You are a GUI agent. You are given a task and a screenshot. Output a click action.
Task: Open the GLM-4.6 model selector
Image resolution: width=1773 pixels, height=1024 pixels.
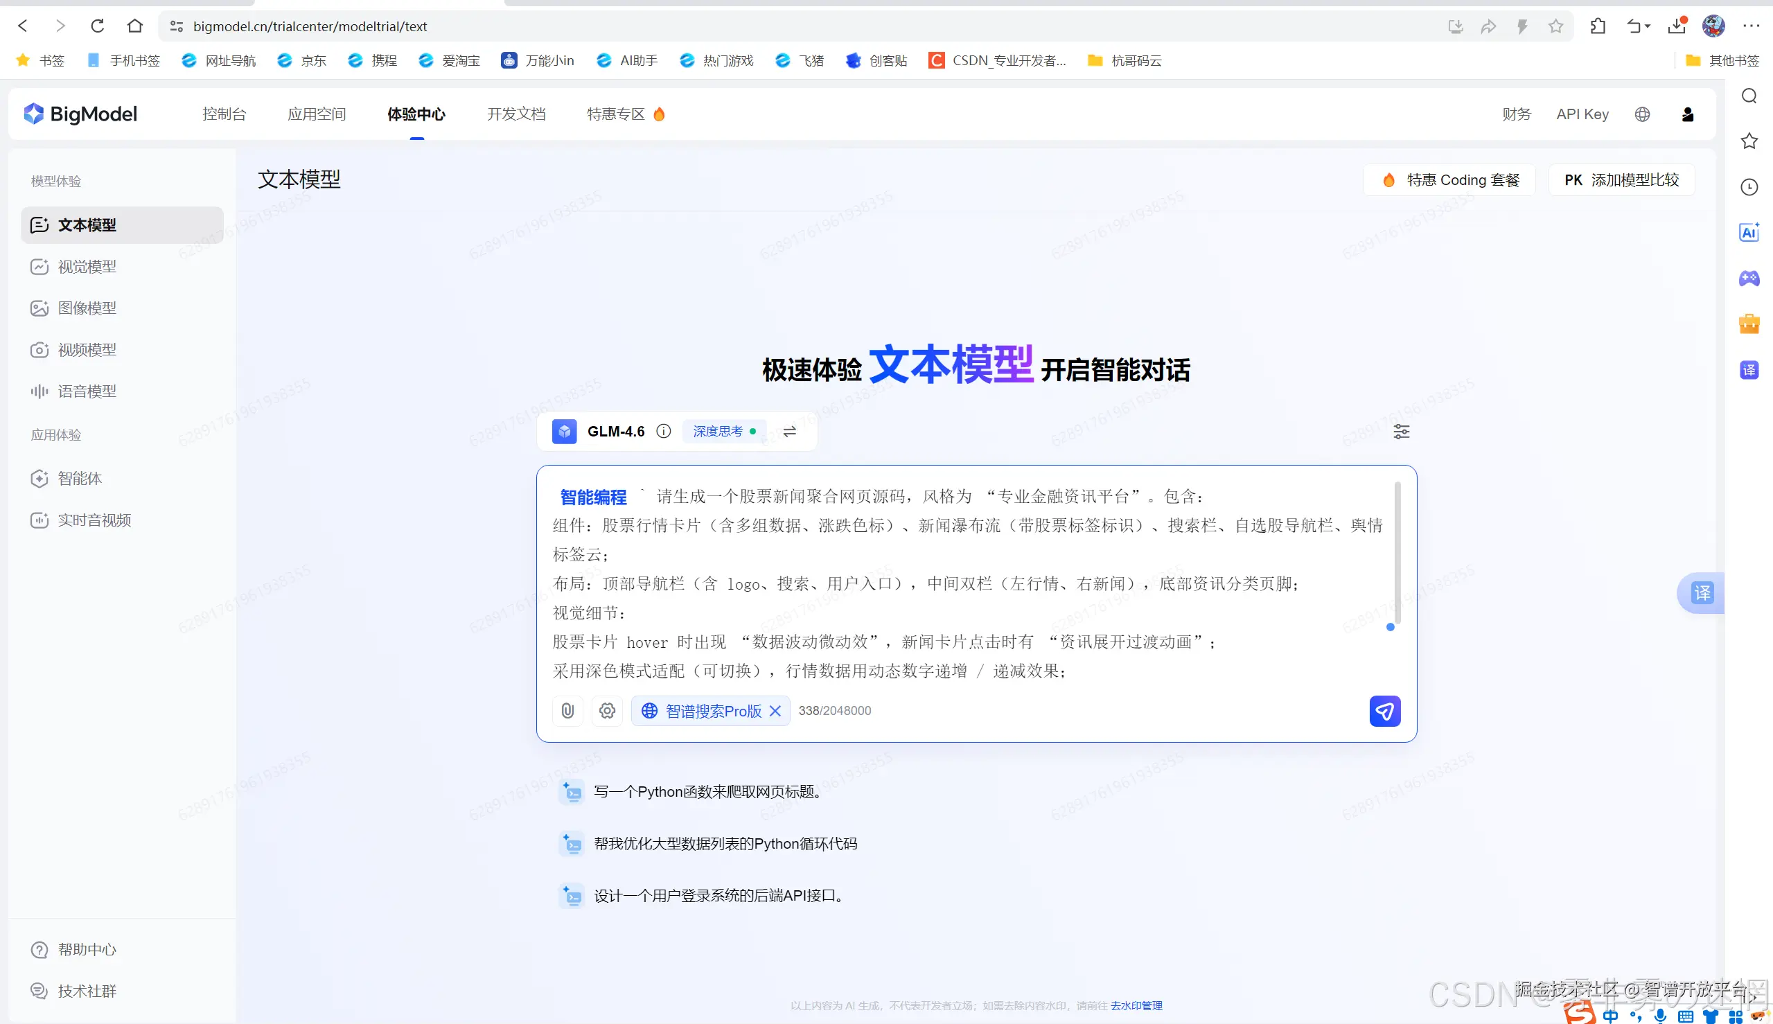pyautogui.click(x=615, y=432)
